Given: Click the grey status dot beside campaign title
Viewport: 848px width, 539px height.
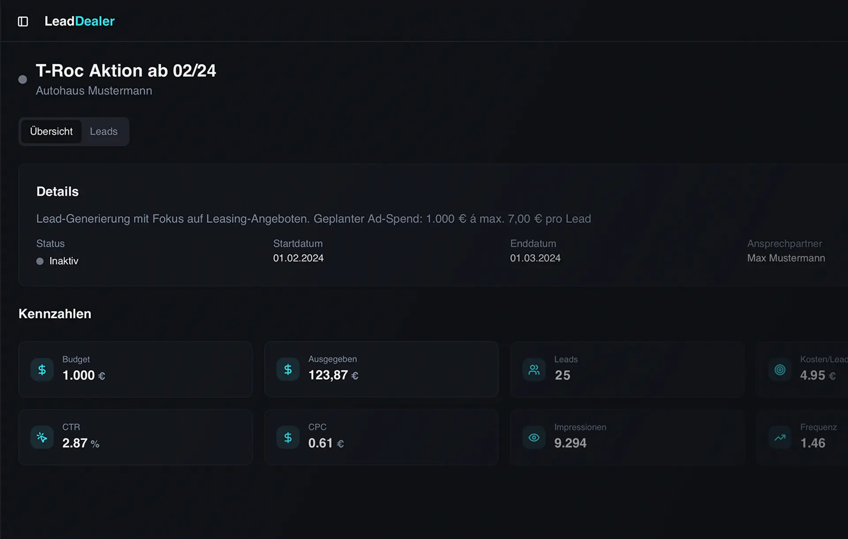Looking at the screenshot, I should tap(23, 79).
